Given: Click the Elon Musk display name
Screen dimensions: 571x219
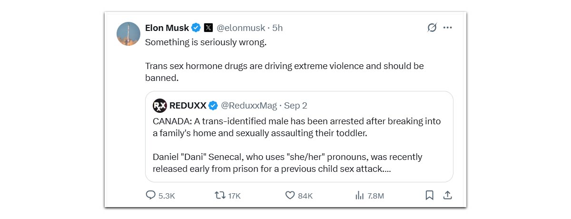Looking at the screenshot, I should point(167,28).
